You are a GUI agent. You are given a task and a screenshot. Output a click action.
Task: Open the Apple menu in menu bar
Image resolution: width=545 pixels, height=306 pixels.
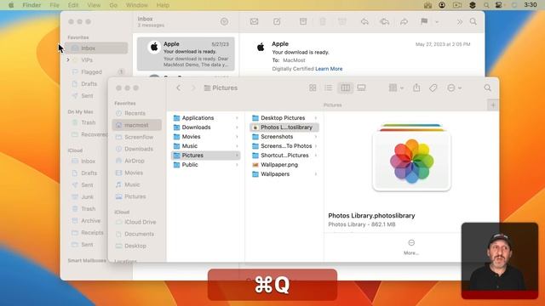[x=11, y=5]
